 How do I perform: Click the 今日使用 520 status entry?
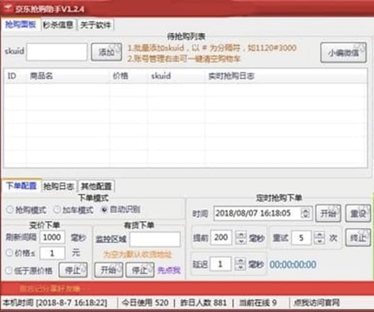(144, 303)
